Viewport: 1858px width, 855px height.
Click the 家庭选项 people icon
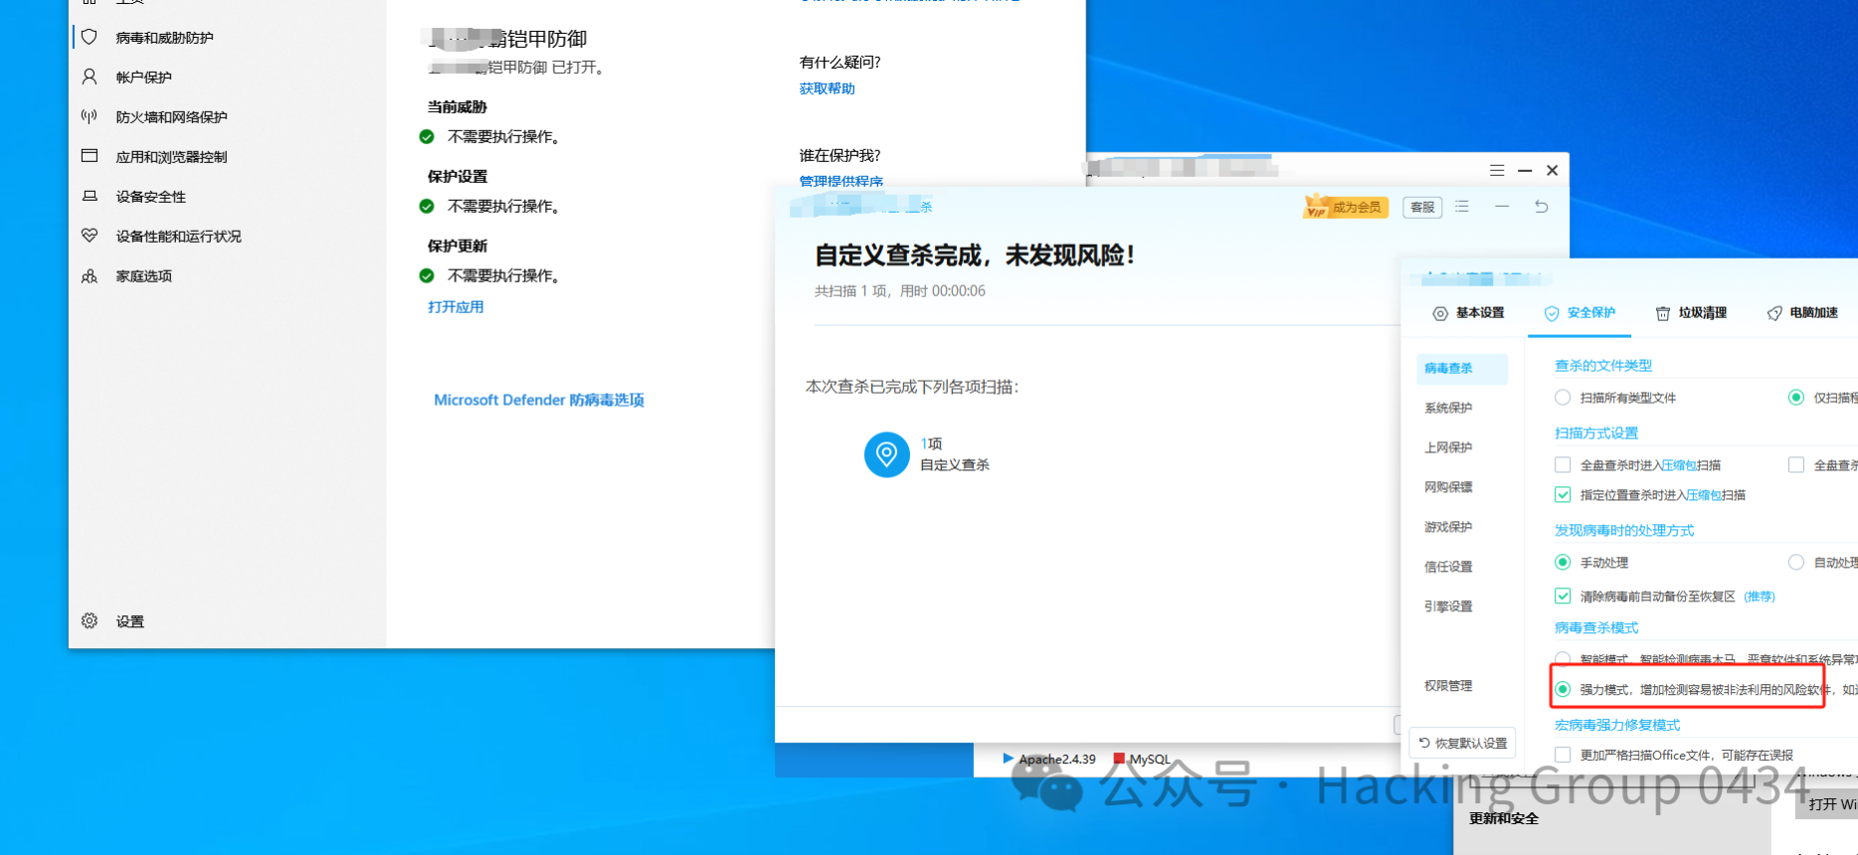[90, 275]
